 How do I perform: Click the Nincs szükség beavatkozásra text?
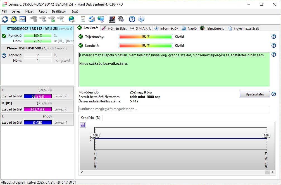103,64
